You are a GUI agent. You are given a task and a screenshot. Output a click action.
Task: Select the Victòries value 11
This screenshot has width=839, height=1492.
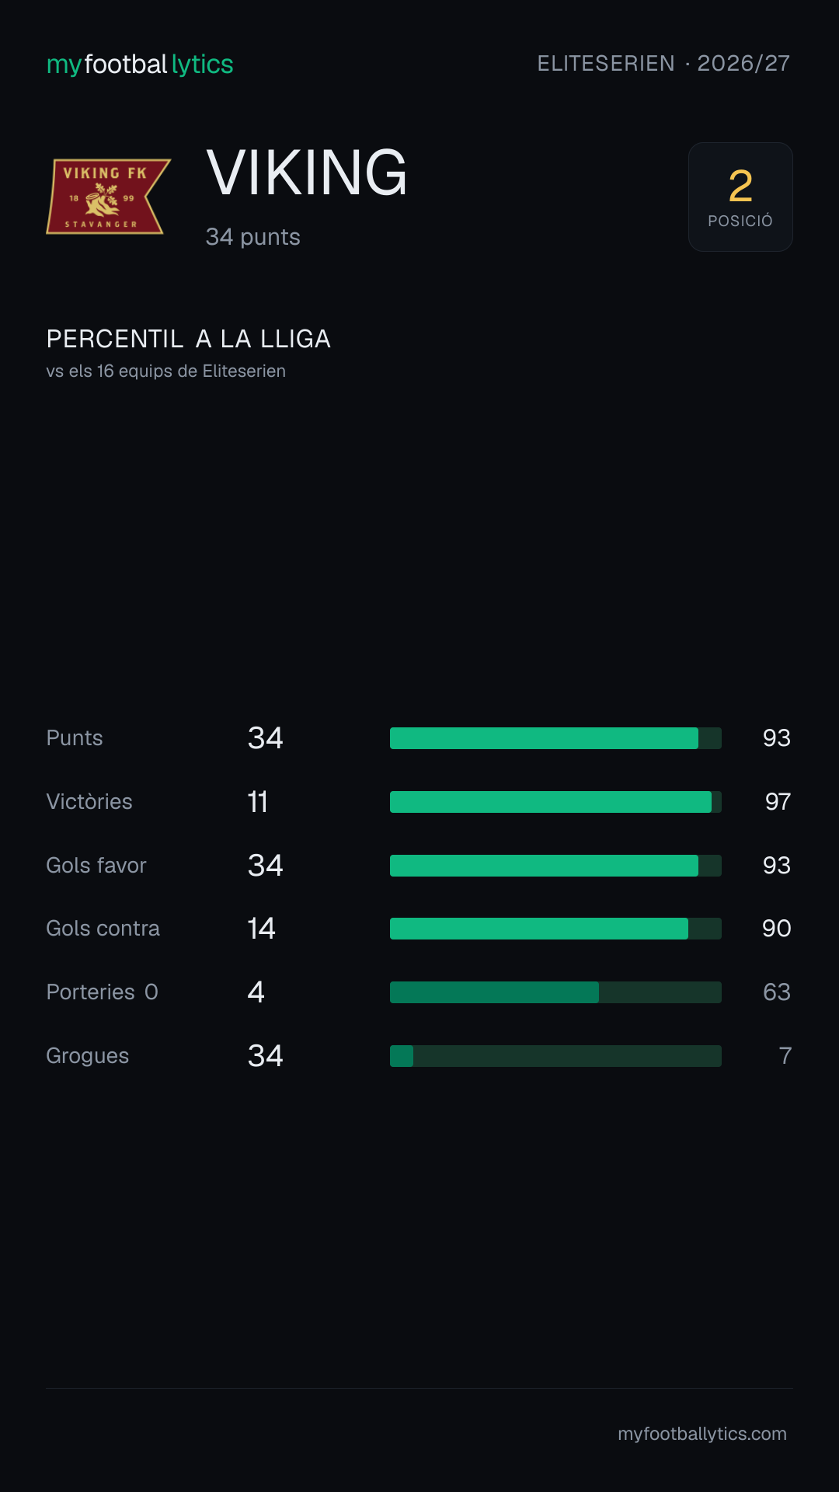(x=258, y=802)
